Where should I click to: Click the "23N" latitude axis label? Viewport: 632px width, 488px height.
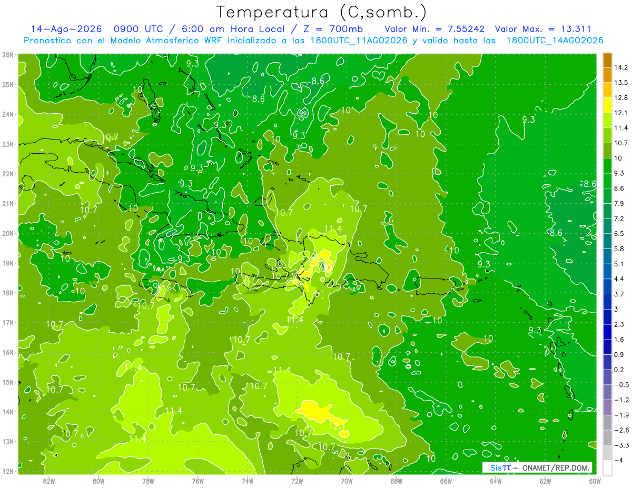[8, 144]
